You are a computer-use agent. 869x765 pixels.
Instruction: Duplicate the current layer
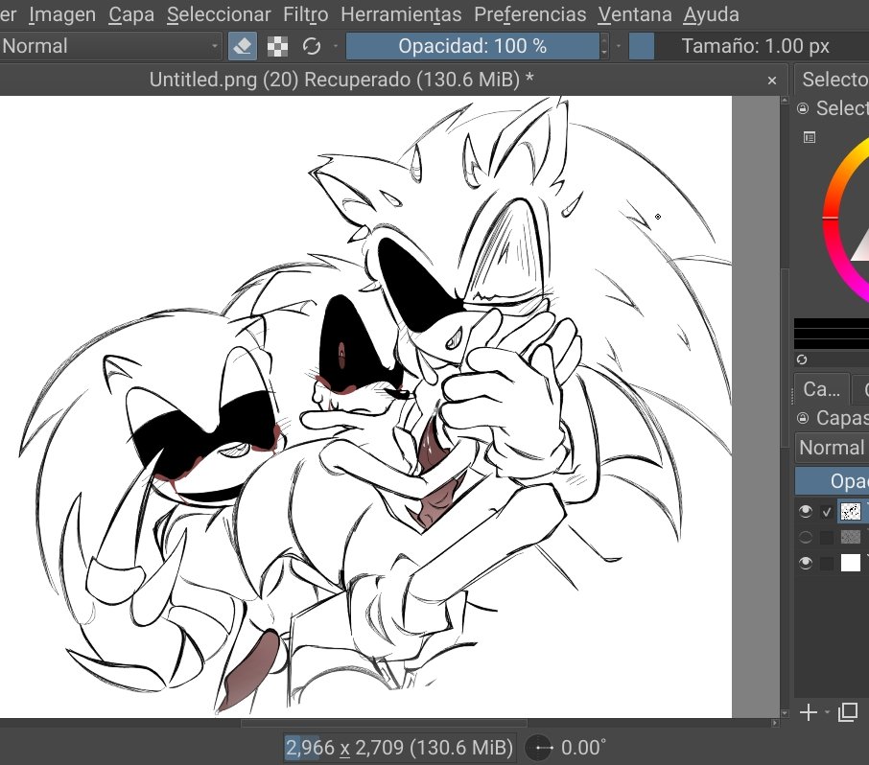[848, 712]
